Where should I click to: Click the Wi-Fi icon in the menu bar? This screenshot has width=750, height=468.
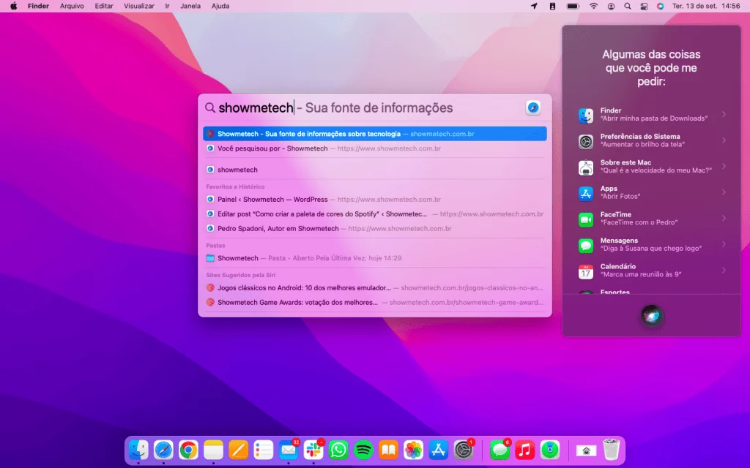(593, 6)
